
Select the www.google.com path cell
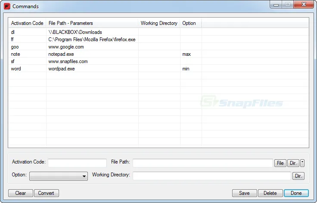point(66,47)
